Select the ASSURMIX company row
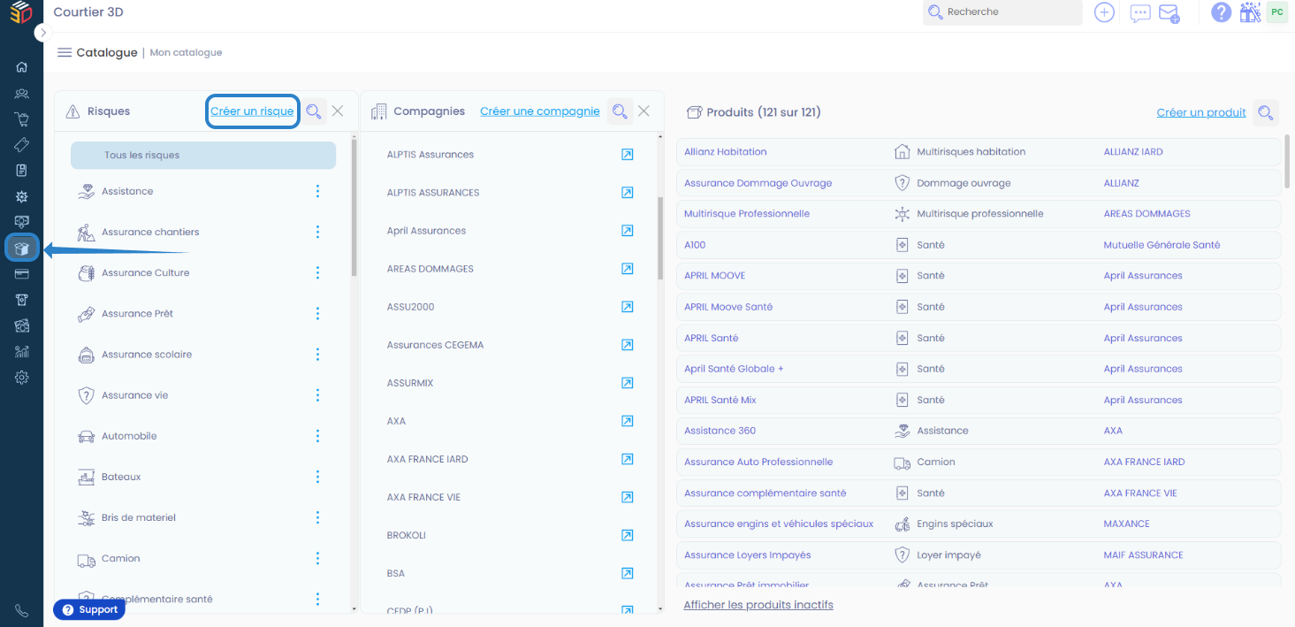 510,383
